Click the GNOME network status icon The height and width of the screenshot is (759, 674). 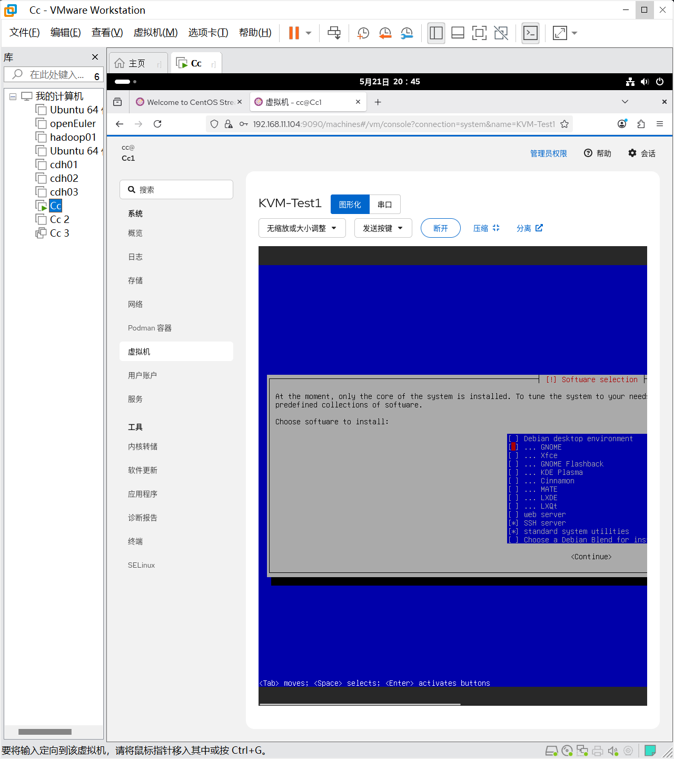click(630, 82)
